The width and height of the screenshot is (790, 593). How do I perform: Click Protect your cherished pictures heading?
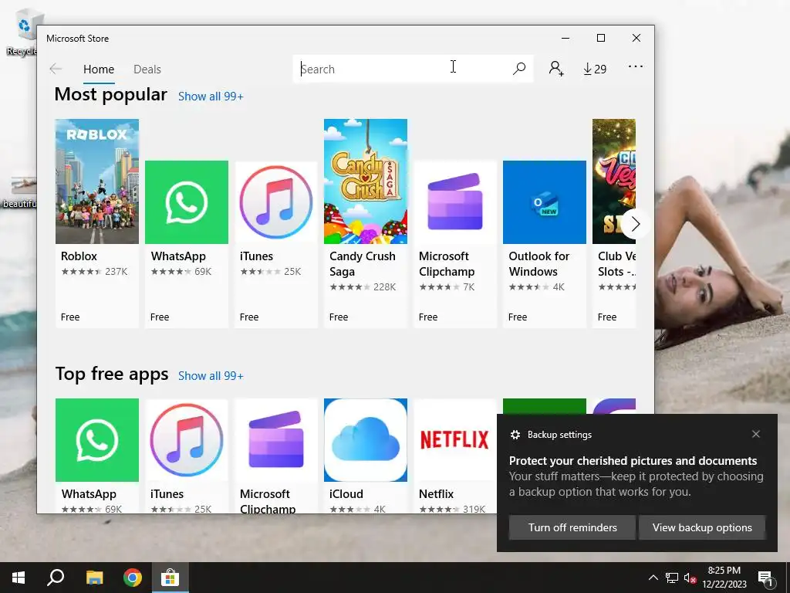633,461
